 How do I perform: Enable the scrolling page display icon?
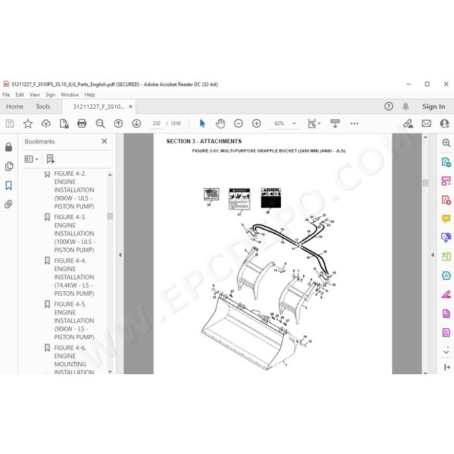[335, 124]
